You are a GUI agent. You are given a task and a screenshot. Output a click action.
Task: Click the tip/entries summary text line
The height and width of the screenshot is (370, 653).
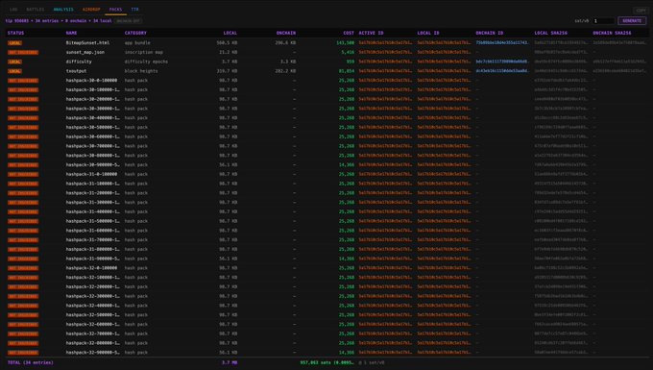point(59,21)
